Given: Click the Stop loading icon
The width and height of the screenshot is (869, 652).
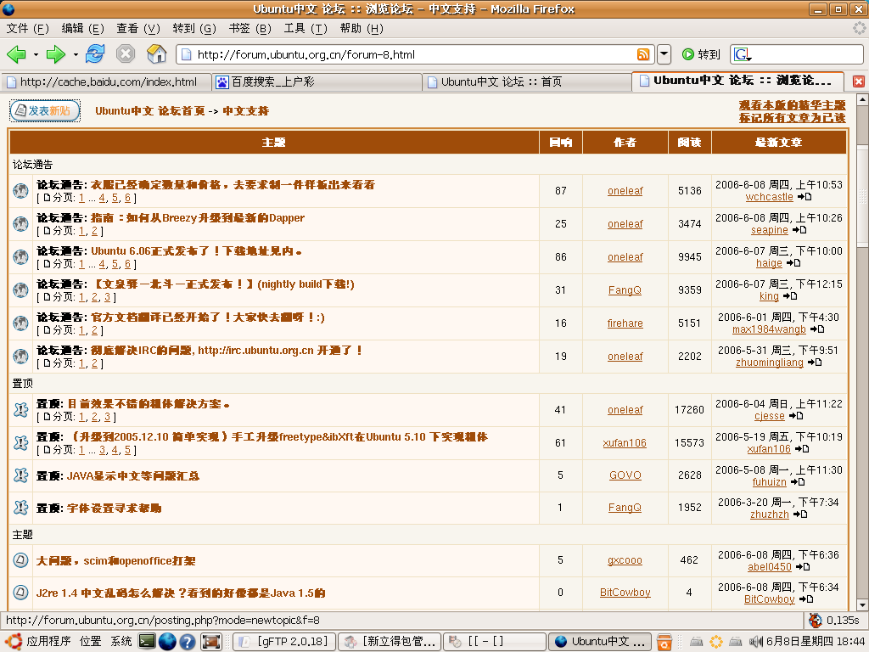Looking at the screenshot, I should pyautogui.click(x=126, y=53).
